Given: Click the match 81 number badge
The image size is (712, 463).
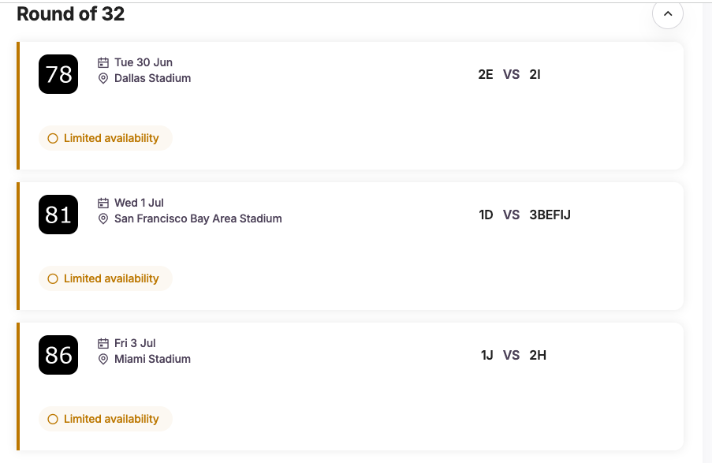Looking at the screenshot, I should [x=58, y=215].
